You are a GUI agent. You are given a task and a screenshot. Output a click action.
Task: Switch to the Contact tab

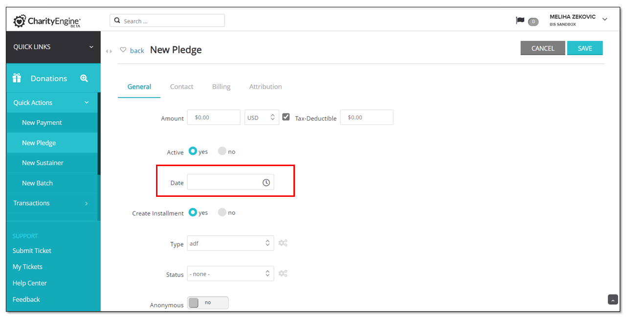(x=181, y=86)
